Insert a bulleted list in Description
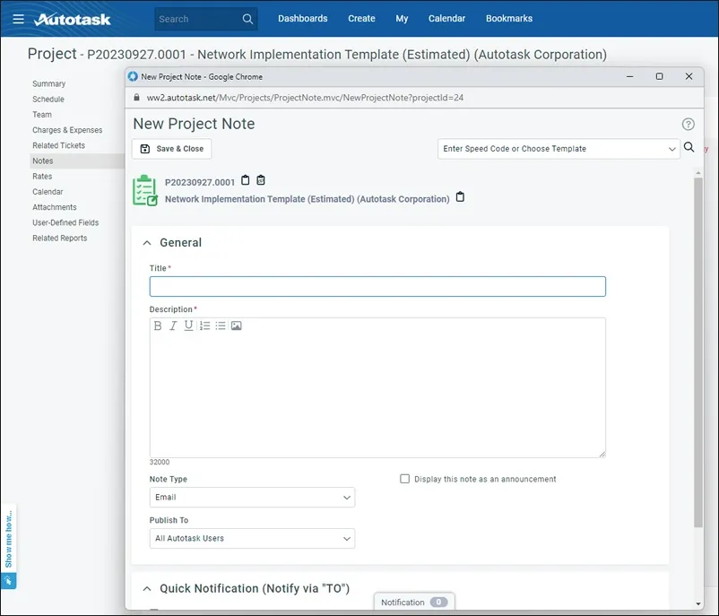Viewport: 719px width, 616px height. click(221, 325)
